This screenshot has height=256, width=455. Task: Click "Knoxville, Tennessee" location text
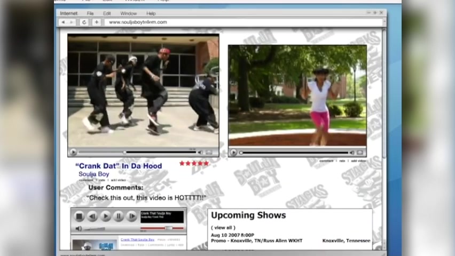tap(346, 241)
